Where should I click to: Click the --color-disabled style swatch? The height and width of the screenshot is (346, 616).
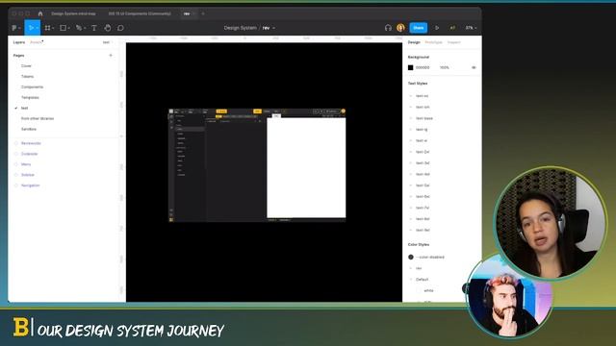[x=411, y=257]
